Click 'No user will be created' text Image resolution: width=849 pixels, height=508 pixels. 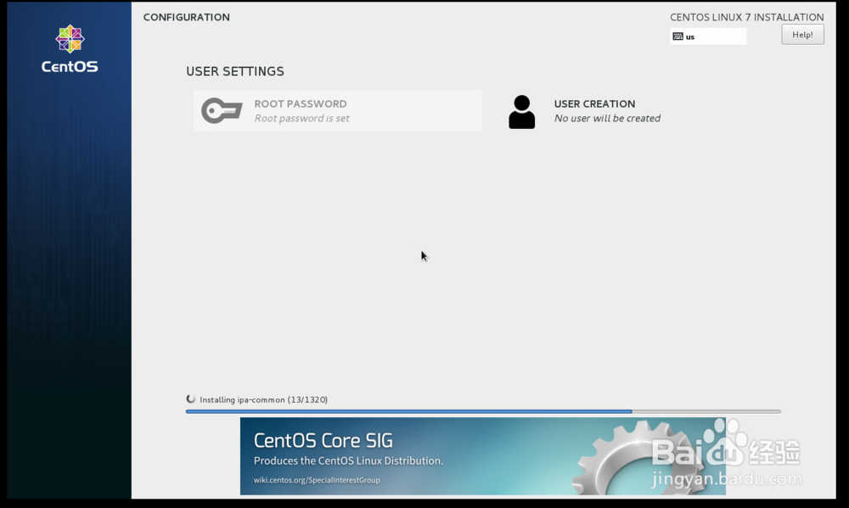click(x=607, y=119)
